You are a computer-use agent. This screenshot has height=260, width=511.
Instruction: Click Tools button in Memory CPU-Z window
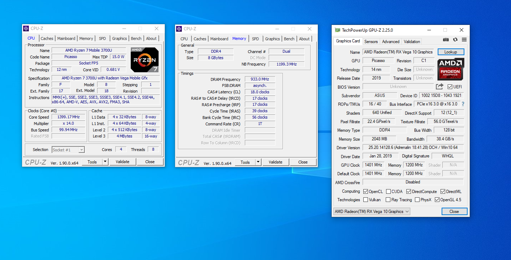[245, 162]
